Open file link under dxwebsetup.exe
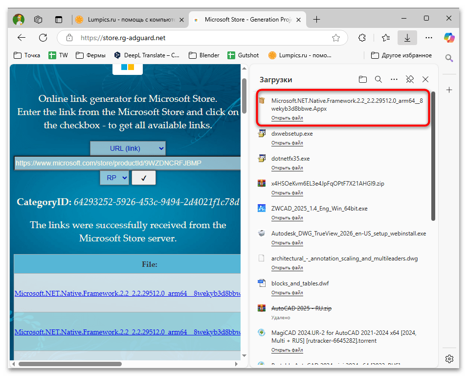 point(287,143)
